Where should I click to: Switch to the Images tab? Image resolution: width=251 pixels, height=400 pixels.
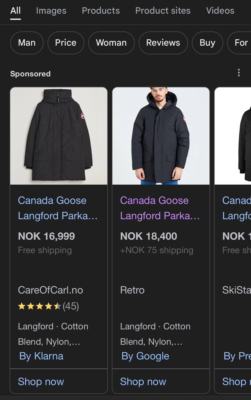tap(51, 11)
